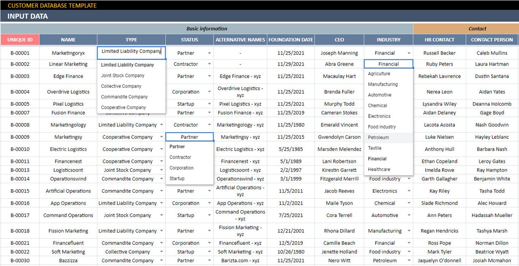This screenshot has width=519, height=266.
Task: Open the Industry dropdown for Fission Marketing
Action: coord(409,230)
